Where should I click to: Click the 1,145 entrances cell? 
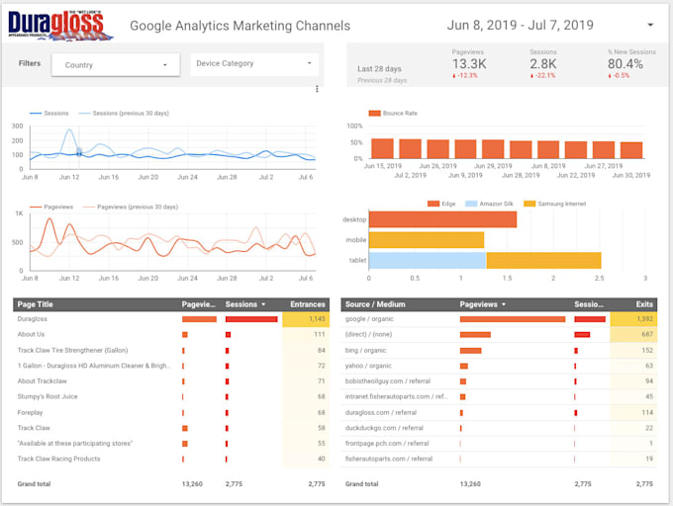(306, 319)
